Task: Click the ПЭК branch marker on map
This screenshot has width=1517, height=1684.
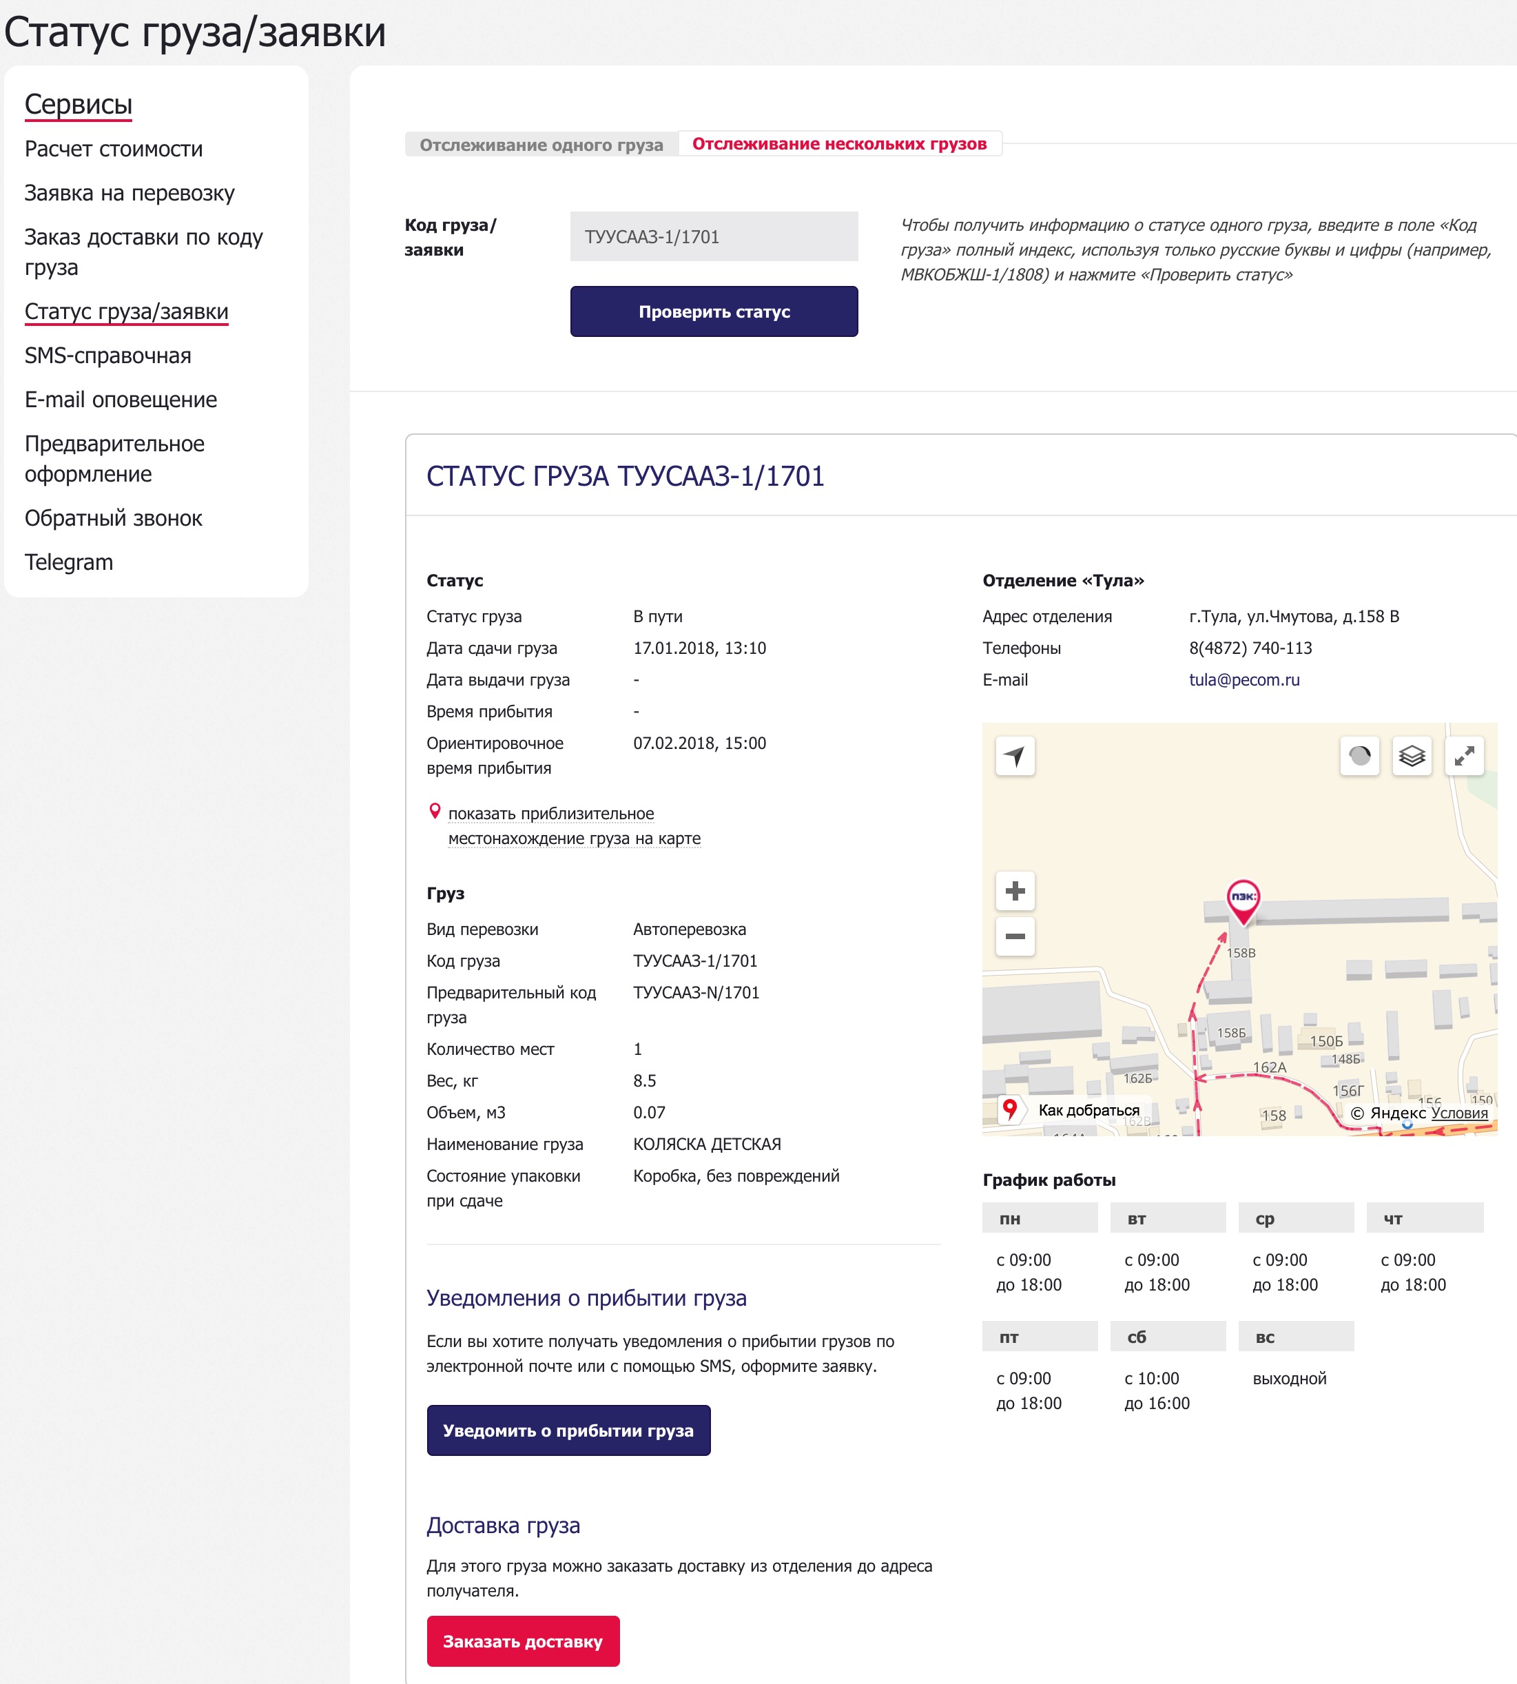Action: (x=1243, y=902)
